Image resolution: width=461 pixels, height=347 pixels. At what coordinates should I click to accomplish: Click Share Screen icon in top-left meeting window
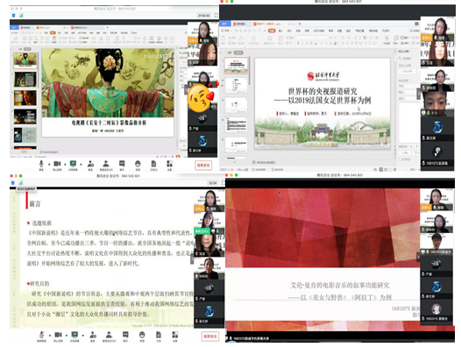[73, 165]
